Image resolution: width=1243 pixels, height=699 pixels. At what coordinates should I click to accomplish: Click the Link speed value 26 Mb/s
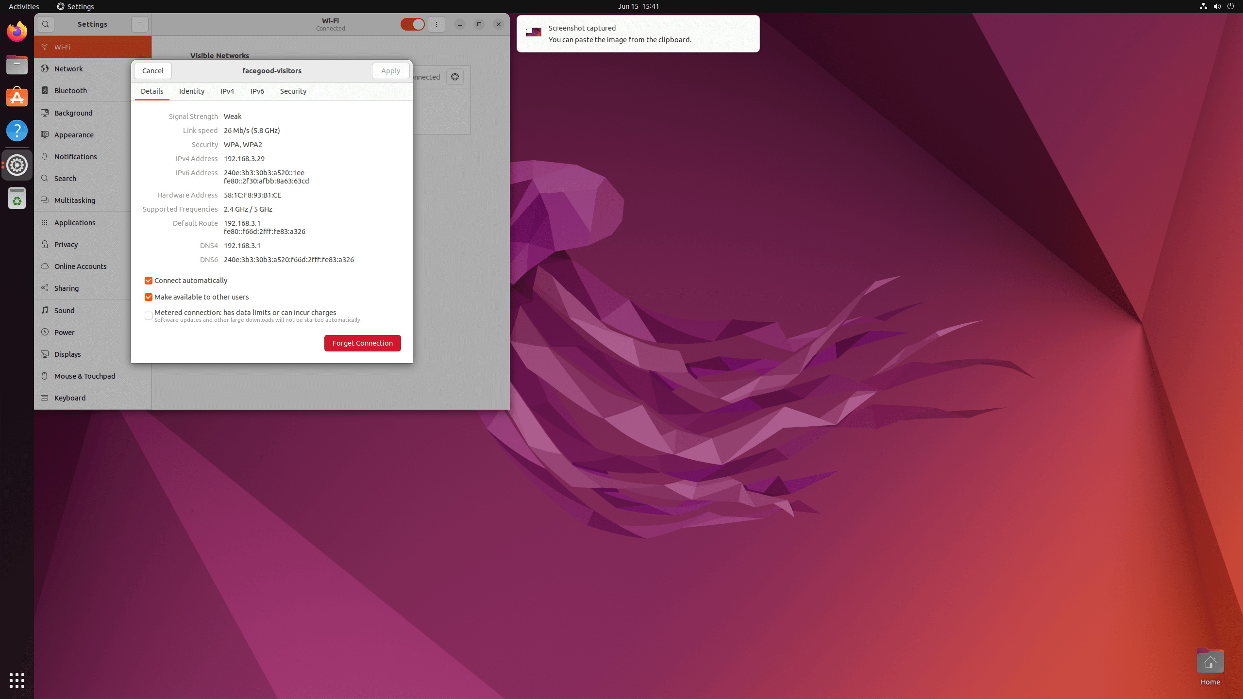252,131
